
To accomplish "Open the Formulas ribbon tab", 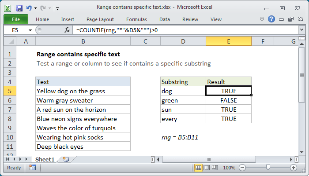I will tap(136, 19).
